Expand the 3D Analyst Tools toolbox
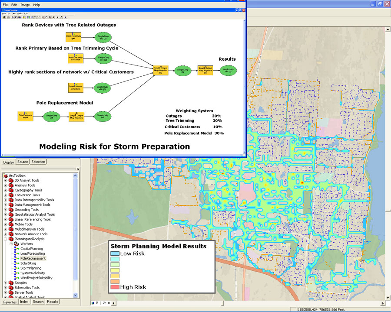 click(5, 180)
